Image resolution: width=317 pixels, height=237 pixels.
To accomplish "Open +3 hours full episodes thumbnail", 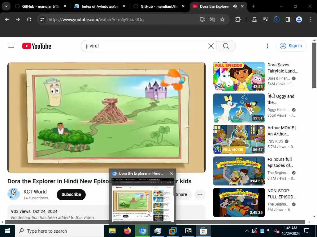I will point(239,171).
